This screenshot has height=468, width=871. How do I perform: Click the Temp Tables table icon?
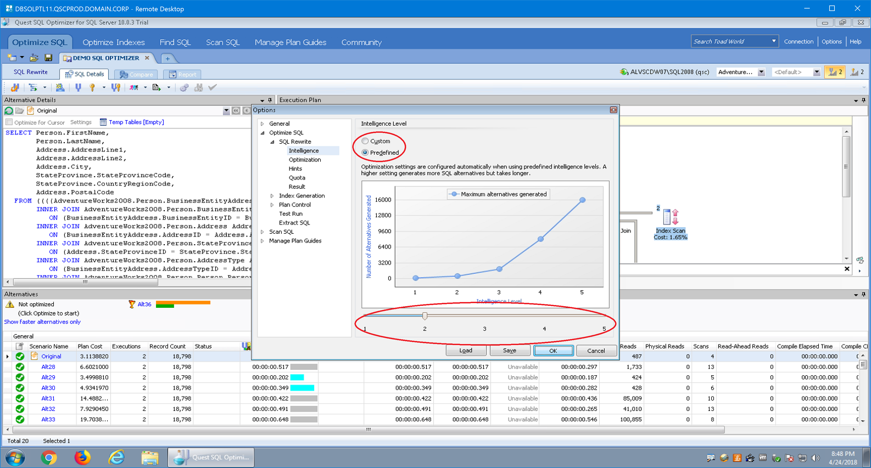coord(103,122)
